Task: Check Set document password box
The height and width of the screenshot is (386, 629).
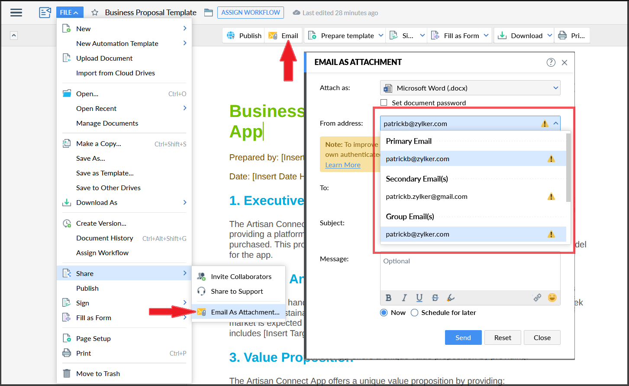Action: click(x=384, y=103)
